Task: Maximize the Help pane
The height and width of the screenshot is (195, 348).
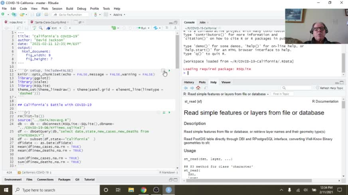Action: coord(342,82)
